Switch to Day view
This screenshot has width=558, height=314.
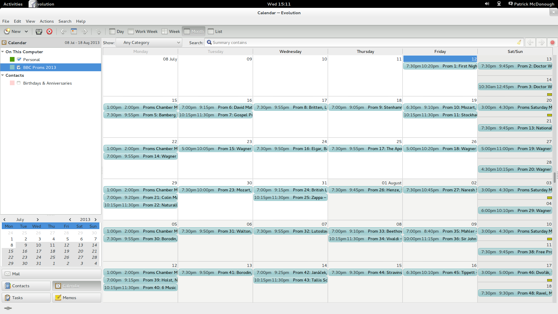coord(117,31)
